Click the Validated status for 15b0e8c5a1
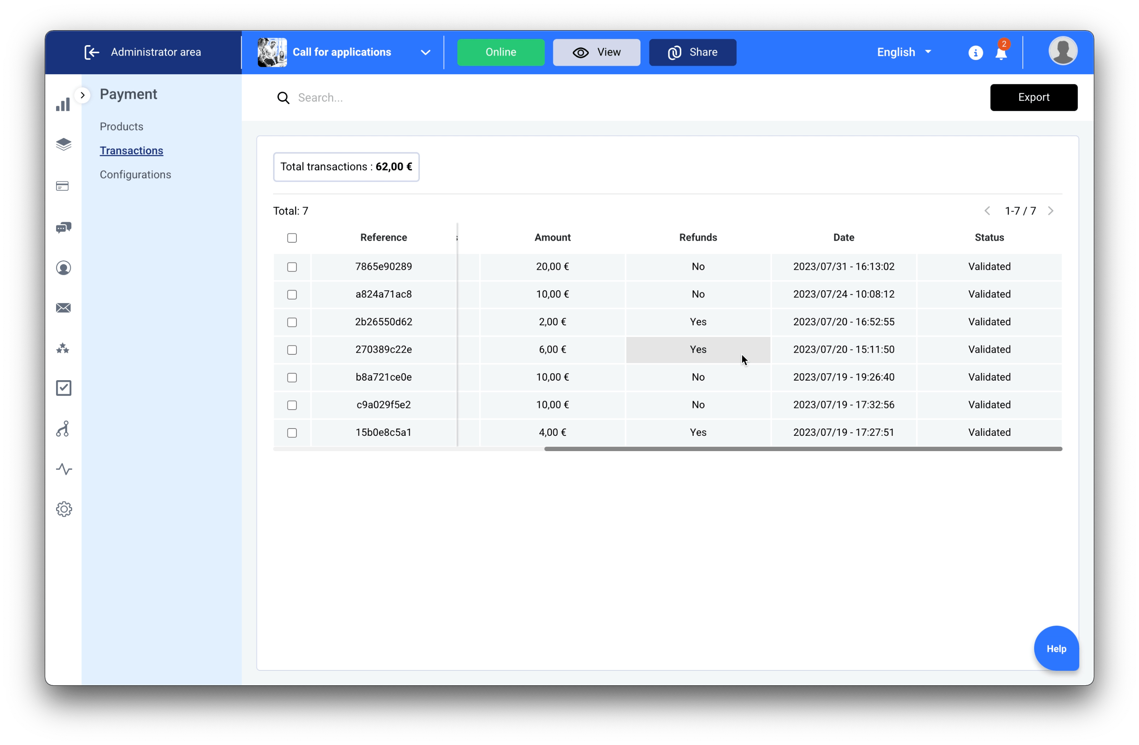 click(x=989, y=433)
